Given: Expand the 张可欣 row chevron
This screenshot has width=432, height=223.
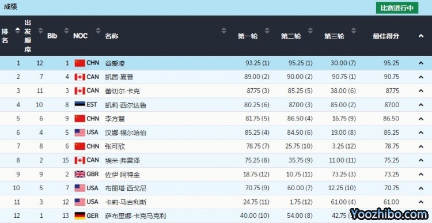Looking at the screenshot, I should pyautogui.click(x=420, y=146).
